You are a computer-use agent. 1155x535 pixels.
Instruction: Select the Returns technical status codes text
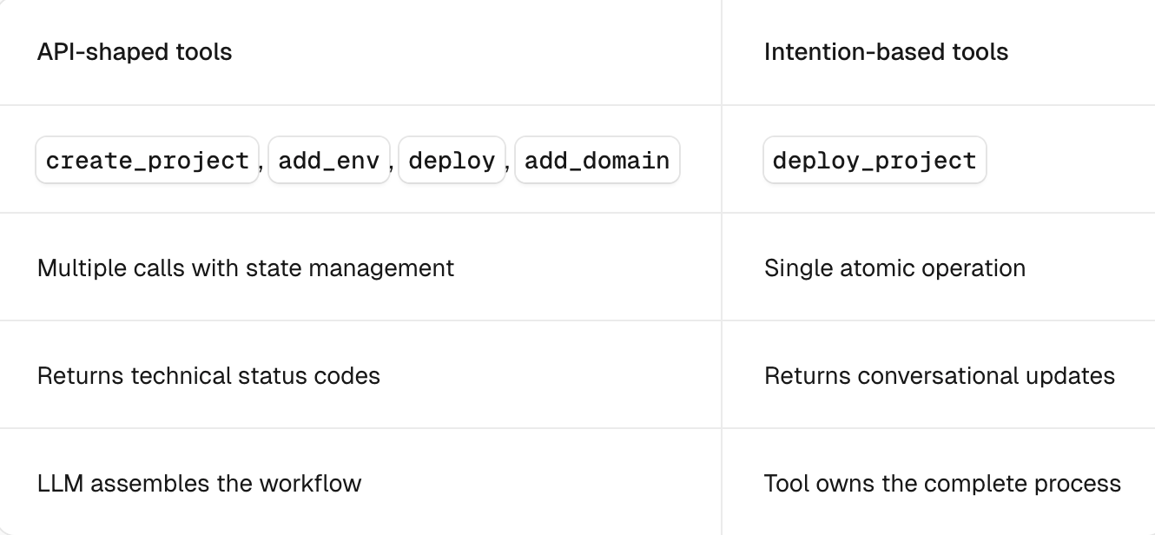208,376
